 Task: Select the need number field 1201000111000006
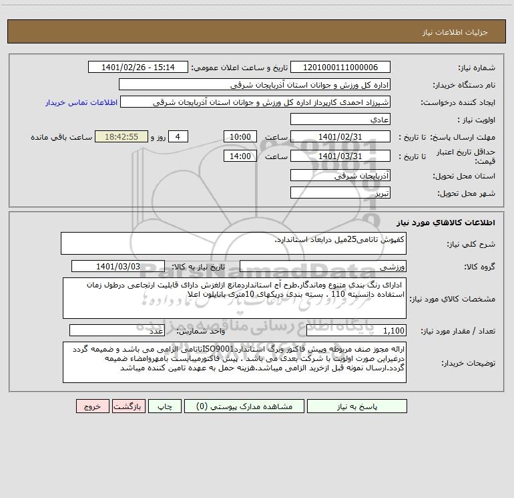(340, 68)
